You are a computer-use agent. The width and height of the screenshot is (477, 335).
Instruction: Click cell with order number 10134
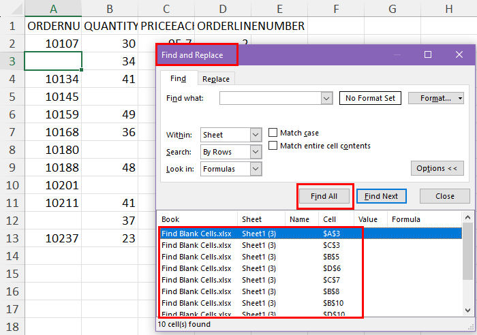(x=53, y=79)
